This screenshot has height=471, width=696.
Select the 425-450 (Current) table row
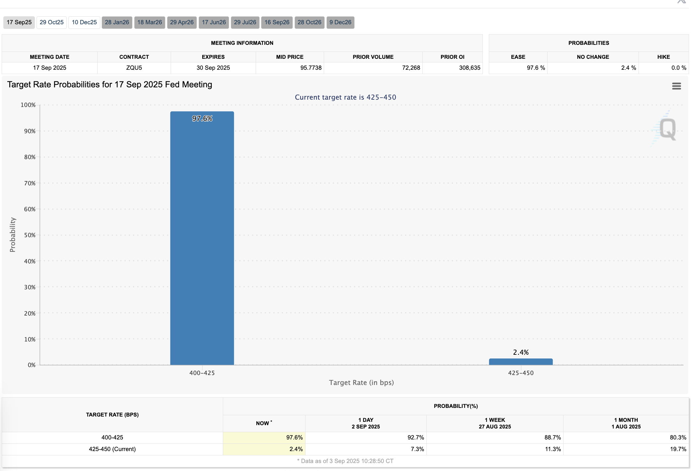click(x=112, y=449)
